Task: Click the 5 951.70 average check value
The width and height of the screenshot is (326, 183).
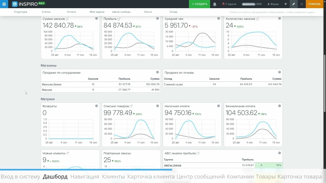Action: [x=176, y=25]
